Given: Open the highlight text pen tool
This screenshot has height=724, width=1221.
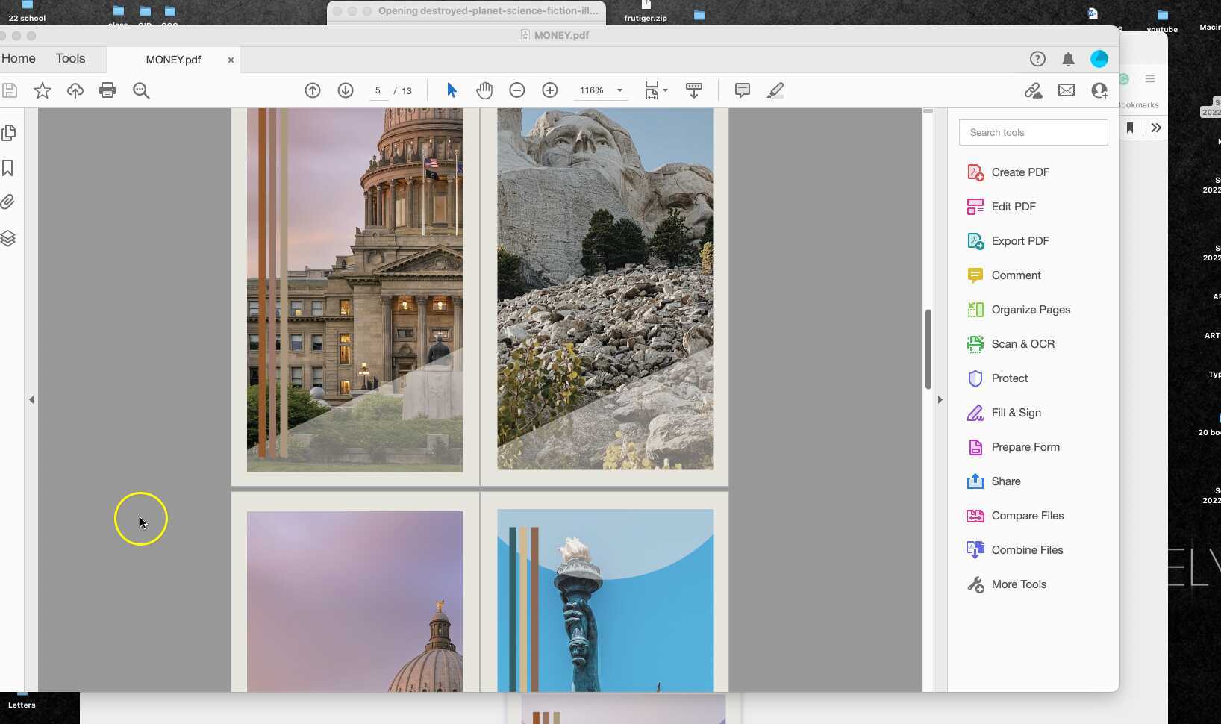Looking at the screenshot, I should point(775,90).
